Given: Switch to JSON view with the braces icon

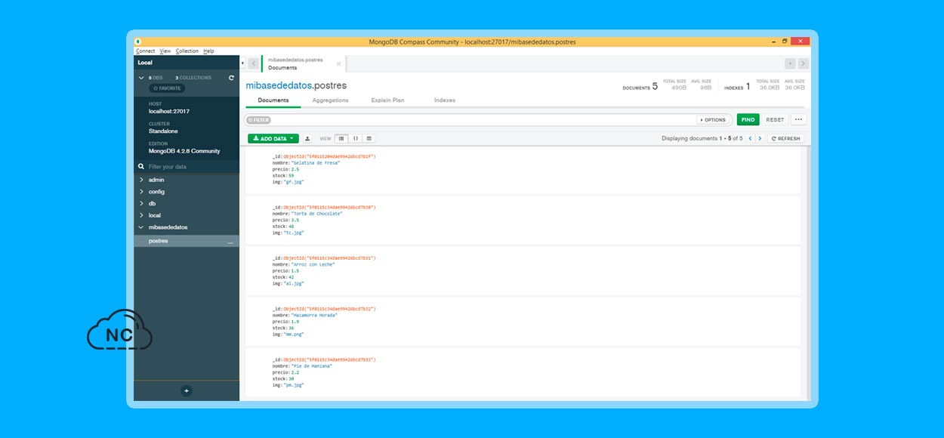Looking at the screenshot, I should click(x=355, y=139).
